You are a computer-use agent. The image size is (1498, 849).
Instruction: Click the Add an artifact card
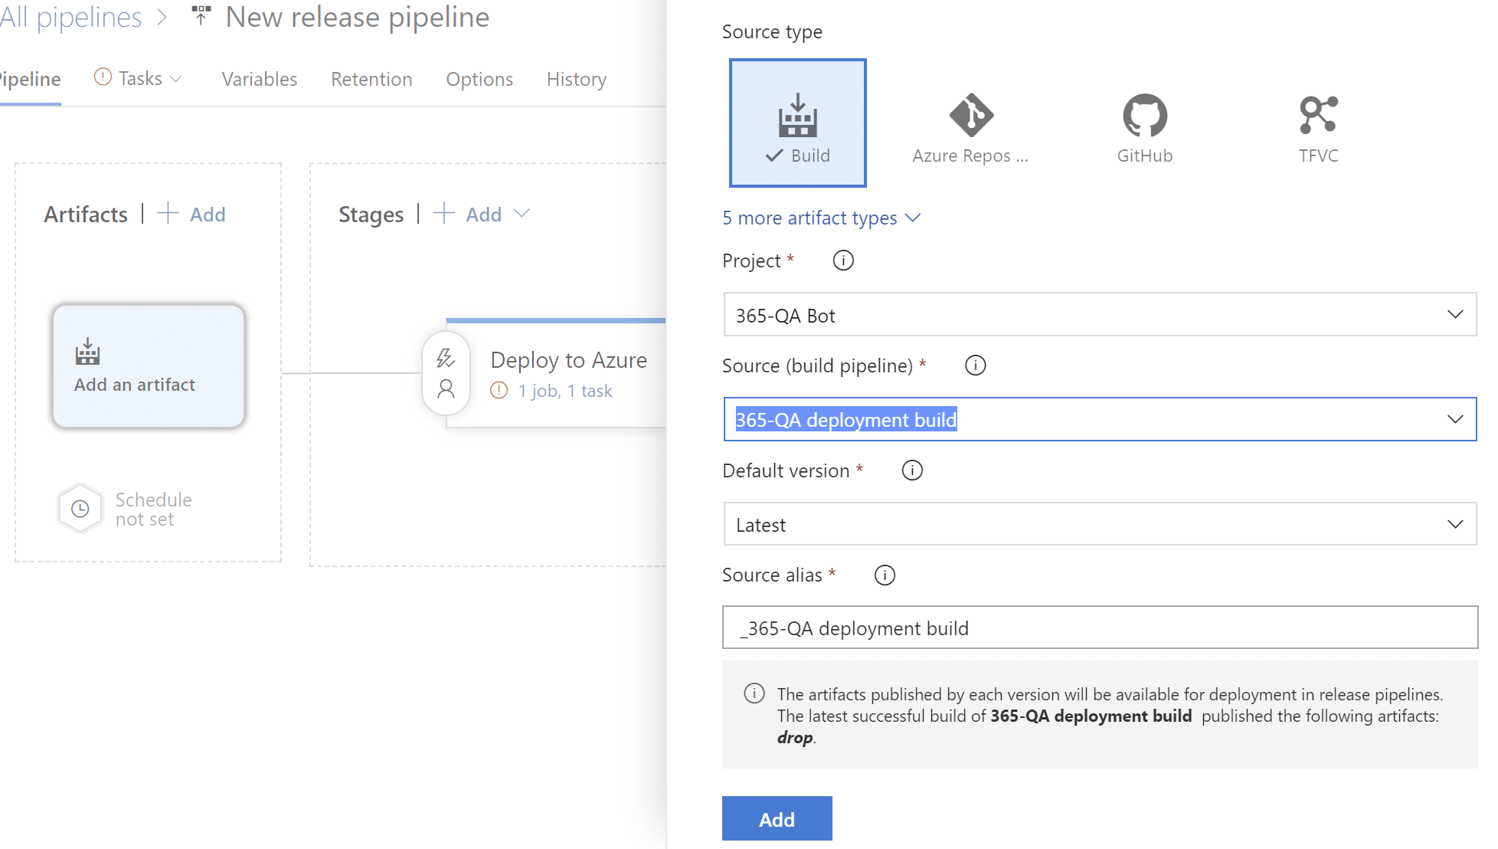click(x=149, y=365)
